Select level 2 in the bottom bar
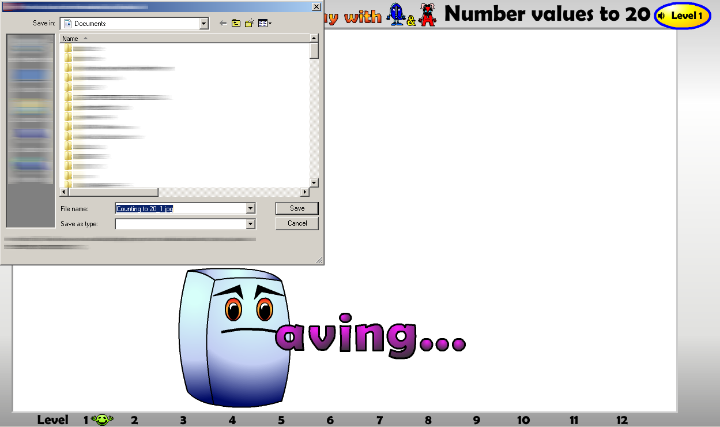This screenshot has width=720, height=427. (134, 420)
